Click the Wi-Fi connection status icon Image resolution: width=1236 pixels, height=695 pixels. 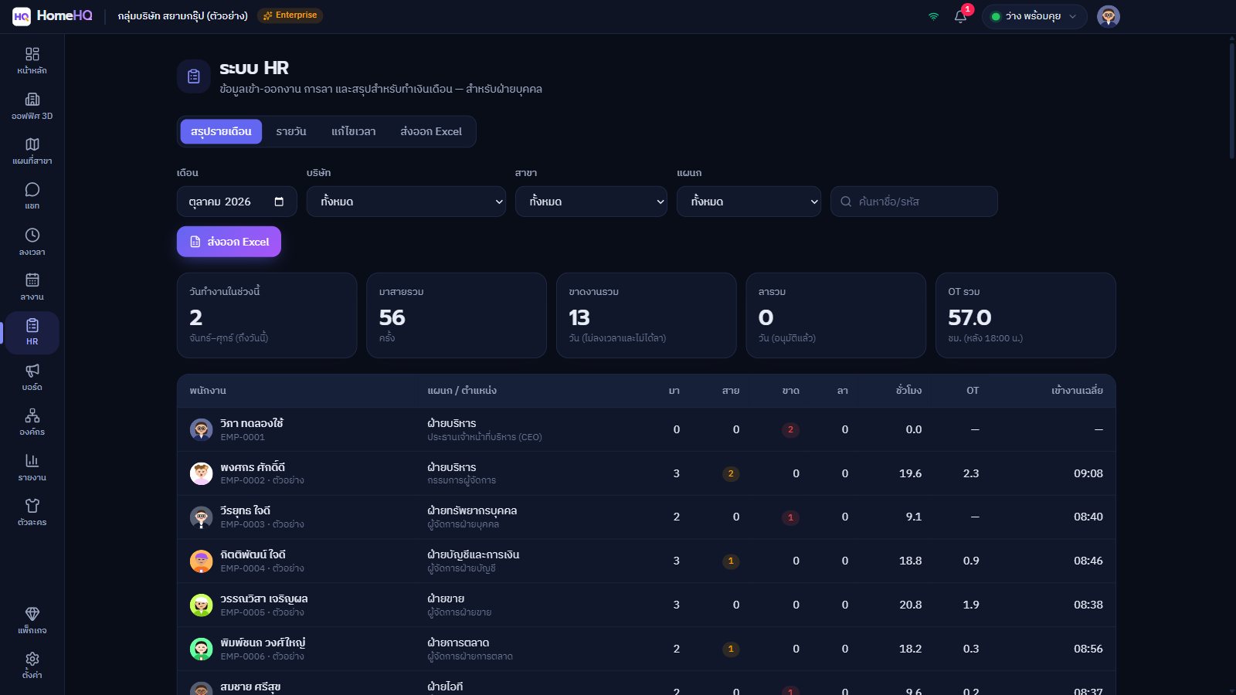(x=933, y=16)
